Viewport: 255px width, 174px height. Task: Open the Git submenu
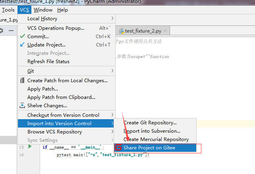click(x=66, y=71)
